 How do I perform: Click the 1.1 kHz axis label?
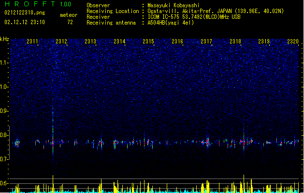(4, 63)
